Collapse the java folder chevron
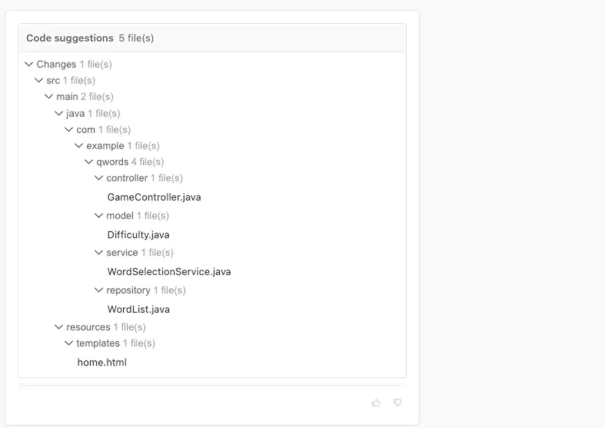The width and height of the screenshot is (605, 428). (x=59, y=114)
